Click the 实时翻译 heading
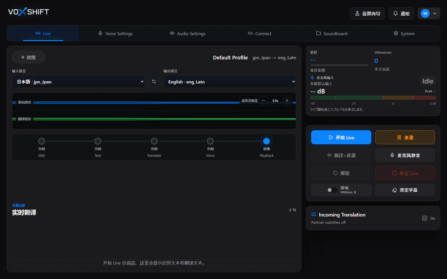Image resolution: width=447 pixels, height=279 pixels. pos(24,213)
